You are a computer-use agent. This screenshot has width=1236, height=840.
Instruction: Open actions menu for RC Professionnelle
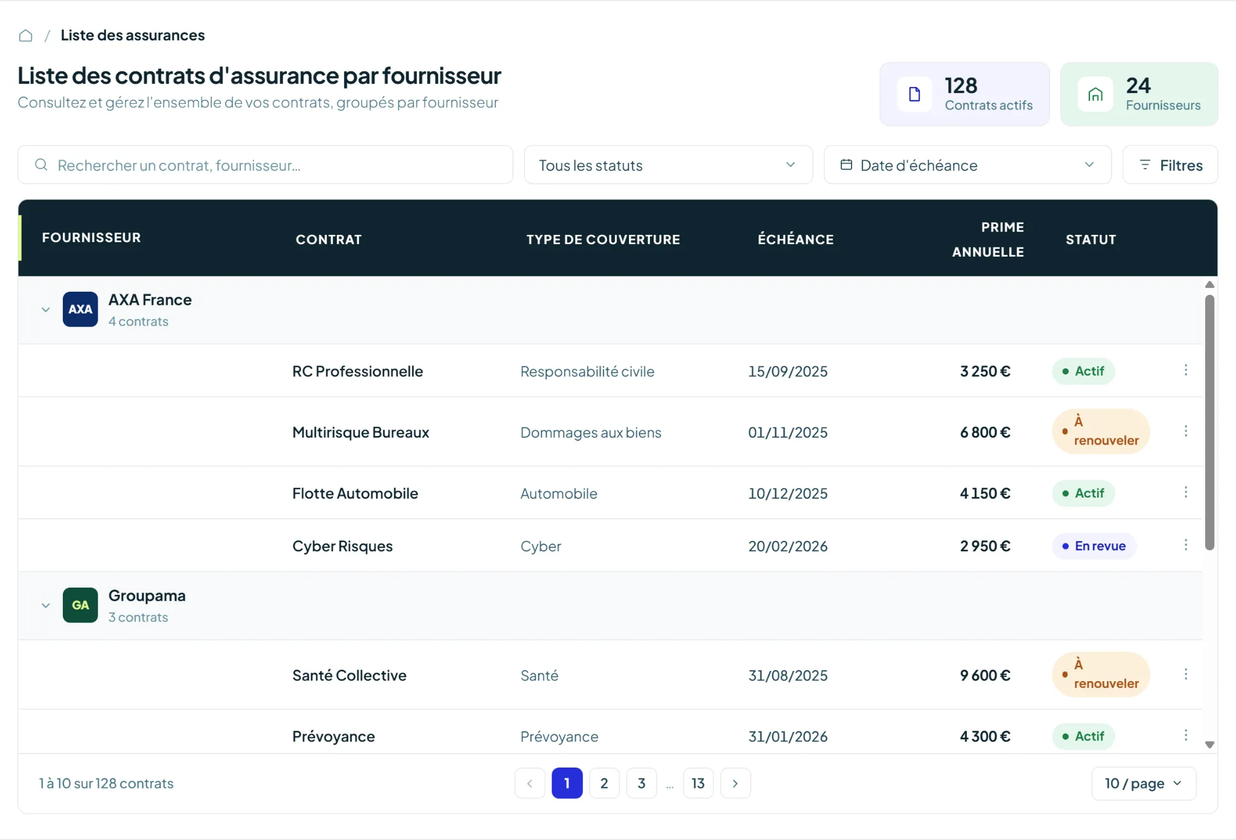[x=1186, y=370]
